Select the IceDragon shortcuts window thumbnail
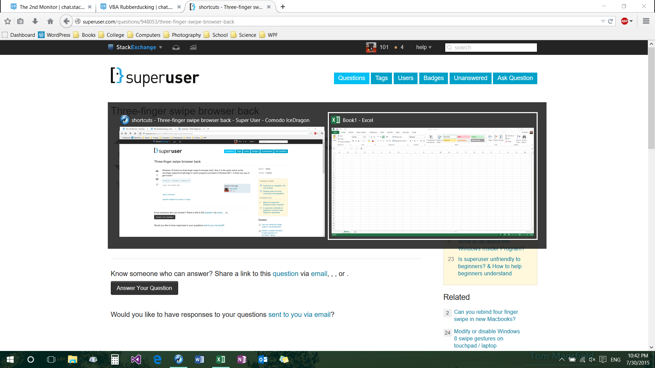Screen dimensions: 655x368 coord(221,176)
